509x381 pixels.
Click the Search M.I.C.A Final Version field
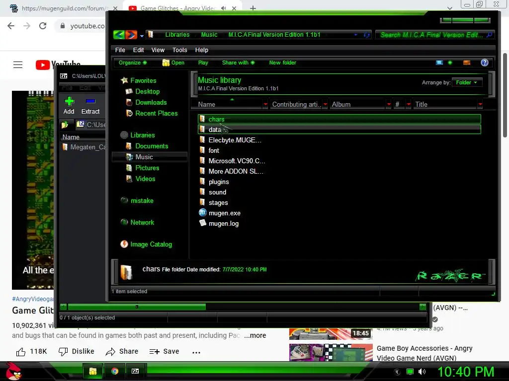[x=435, y=35]
